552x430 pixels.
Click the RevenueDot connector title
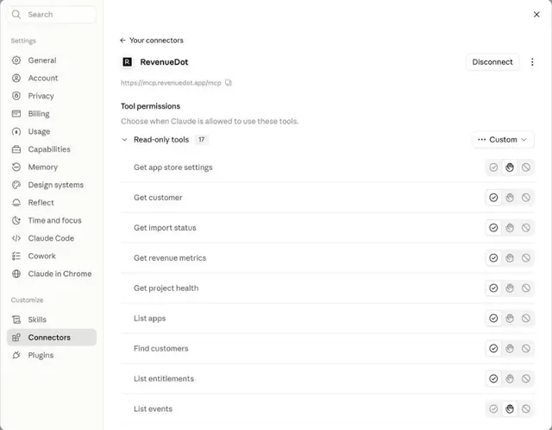[x=164, y=62]
